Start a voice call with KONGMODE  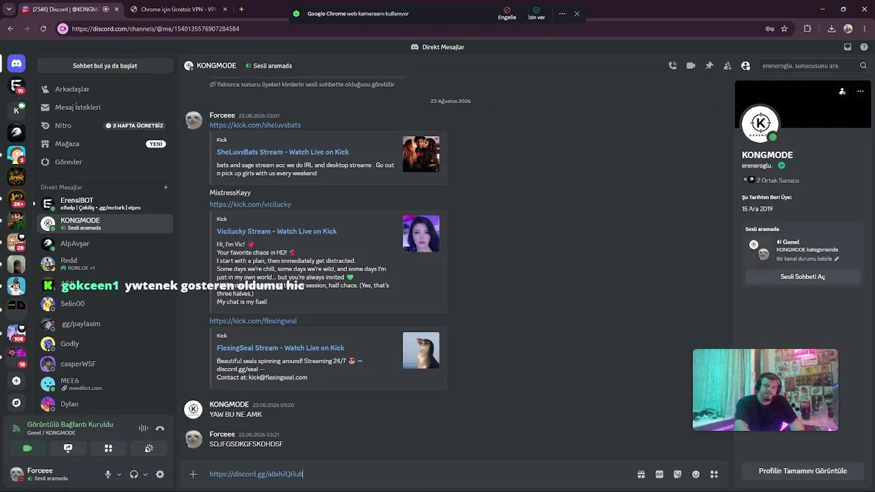click(x=673, y=66)
